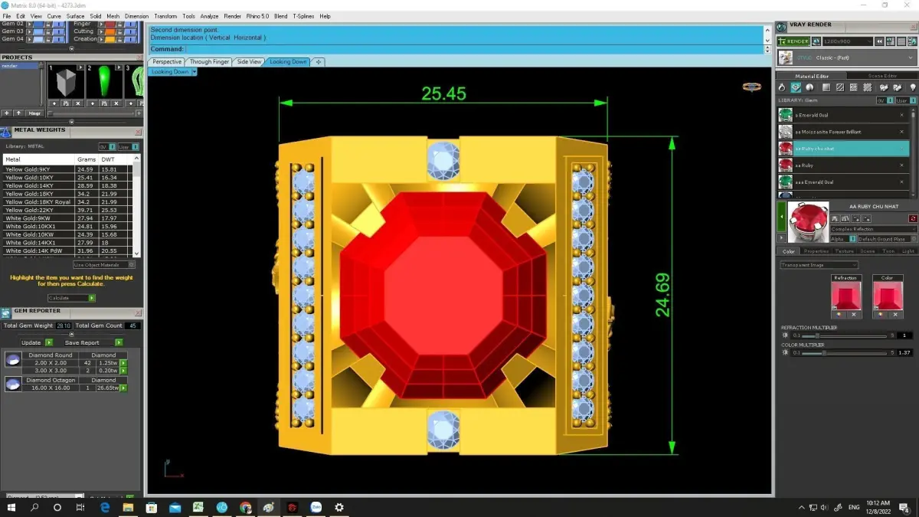Switch to the Side View viewport tab
The image size is (919, 517).
(x=249, y=62)
